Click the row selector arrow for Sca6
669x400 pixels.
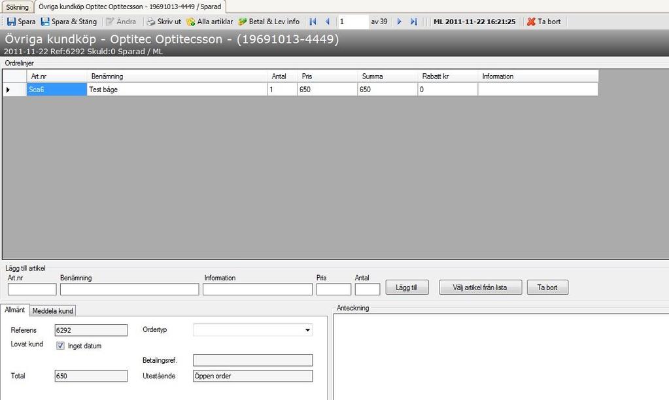[14, 90]
